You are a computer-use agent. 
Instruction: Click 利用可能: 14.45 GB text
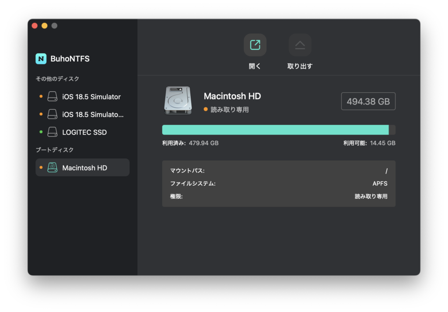(369, 143)
